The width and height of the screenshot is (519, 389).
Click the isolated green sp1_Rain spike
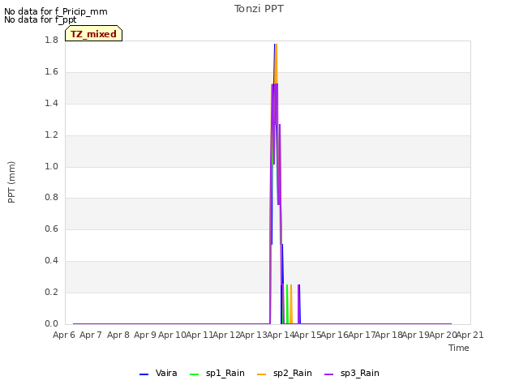pos(287,304)
